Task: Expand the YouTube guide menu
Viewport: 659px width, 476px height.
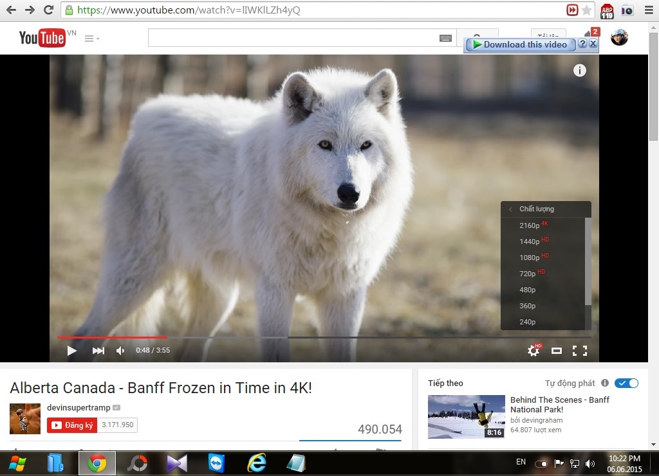Action: [x=92, y=39]
